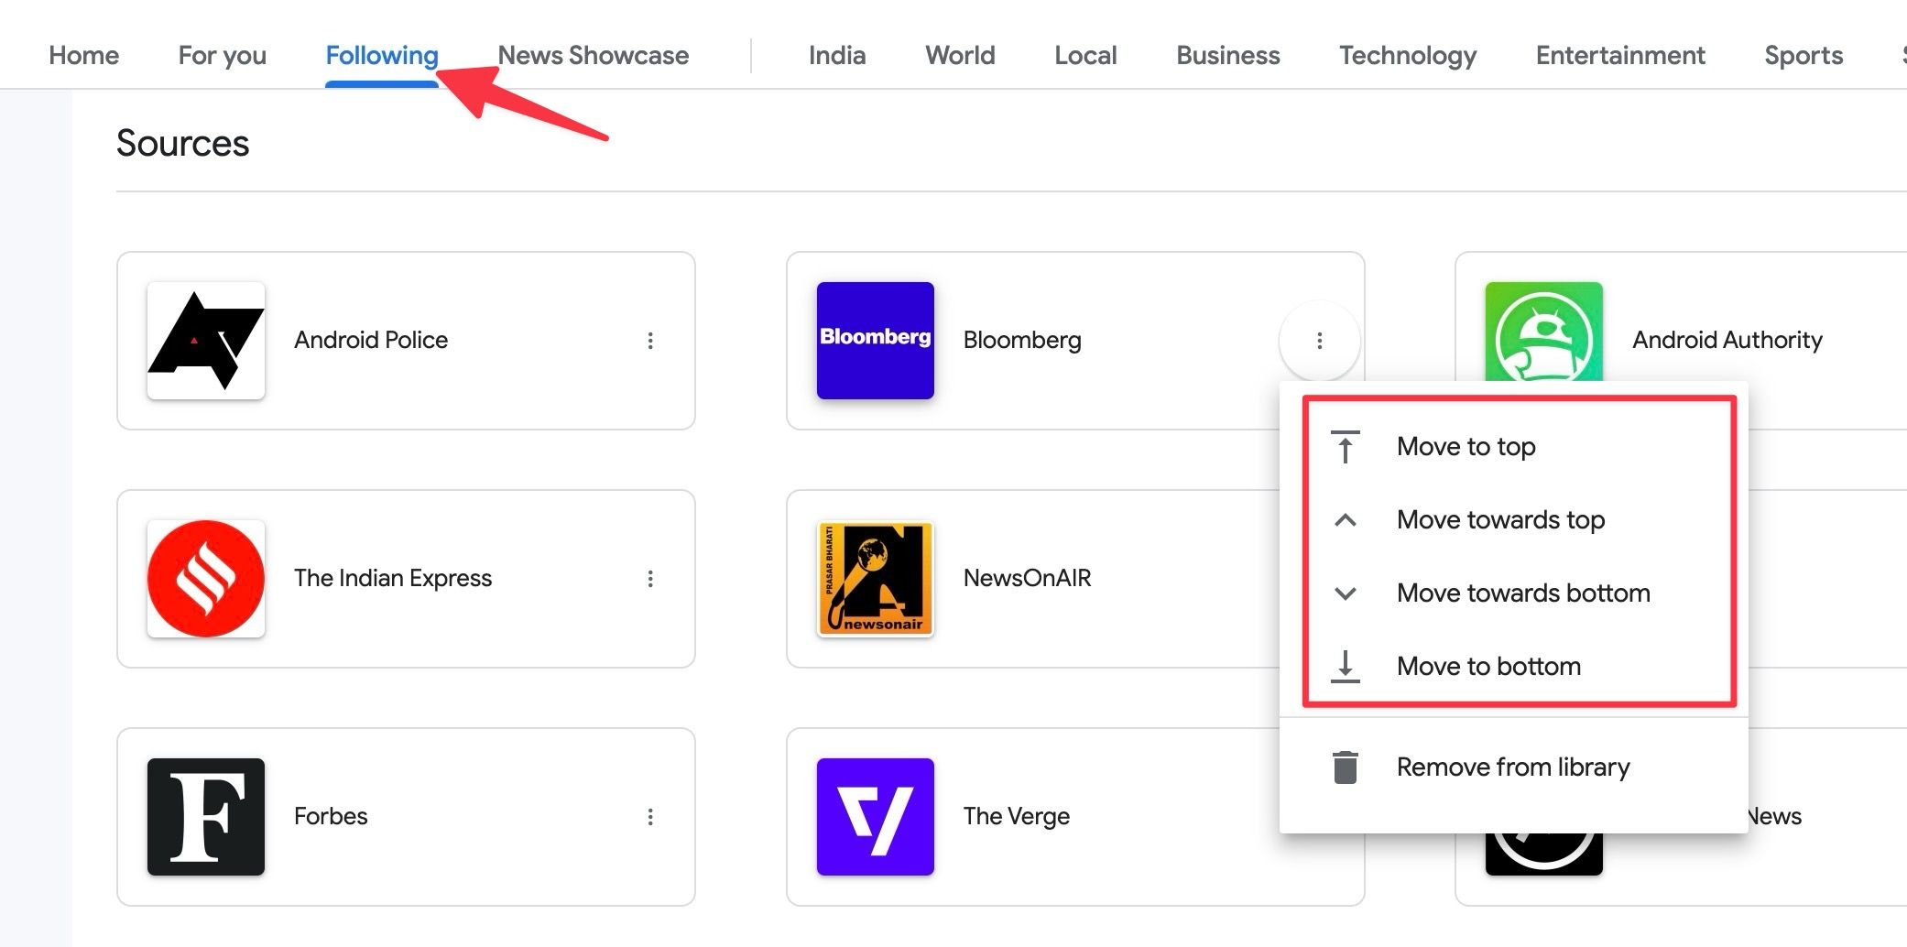Click the upward chevron beside Move towards top

pyautogui.click(x=1345, y=519)
